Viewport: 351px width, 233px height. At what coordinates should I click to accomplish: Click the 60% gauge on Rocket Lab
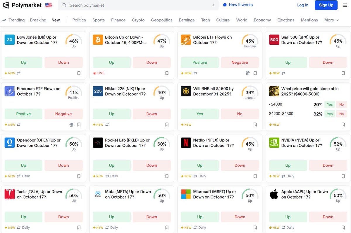(x=162, y=144)
